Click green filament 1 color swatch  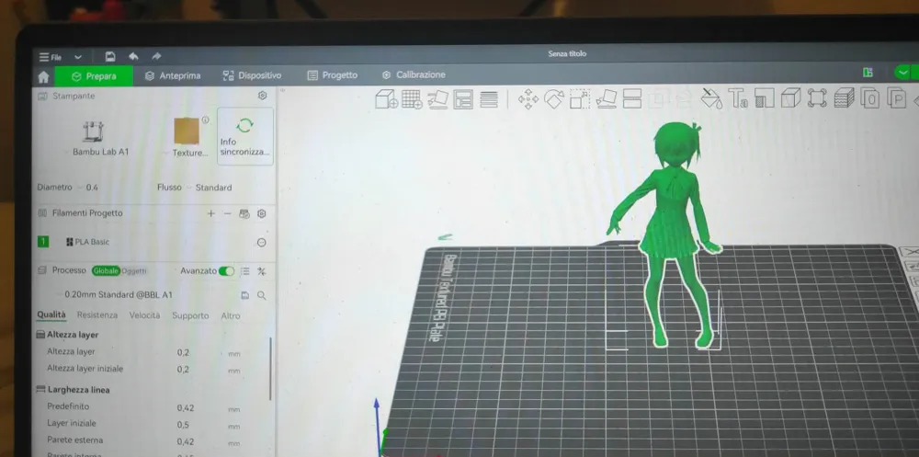43,242
